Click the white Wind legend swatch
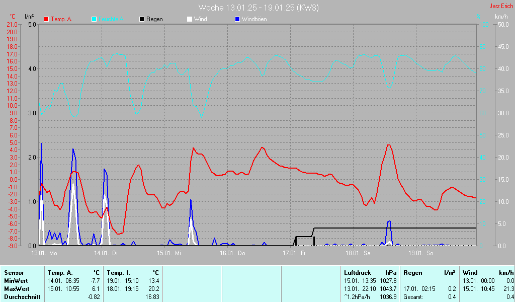 pyautogui.click(x=190, y=20)
